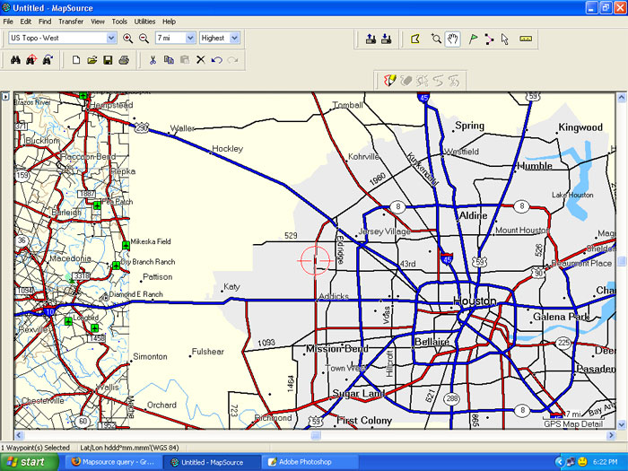Switch to Adobe Photoshop taskbar button
The height and width of the screenshot is (471, 628).
[x=310, y=462]
